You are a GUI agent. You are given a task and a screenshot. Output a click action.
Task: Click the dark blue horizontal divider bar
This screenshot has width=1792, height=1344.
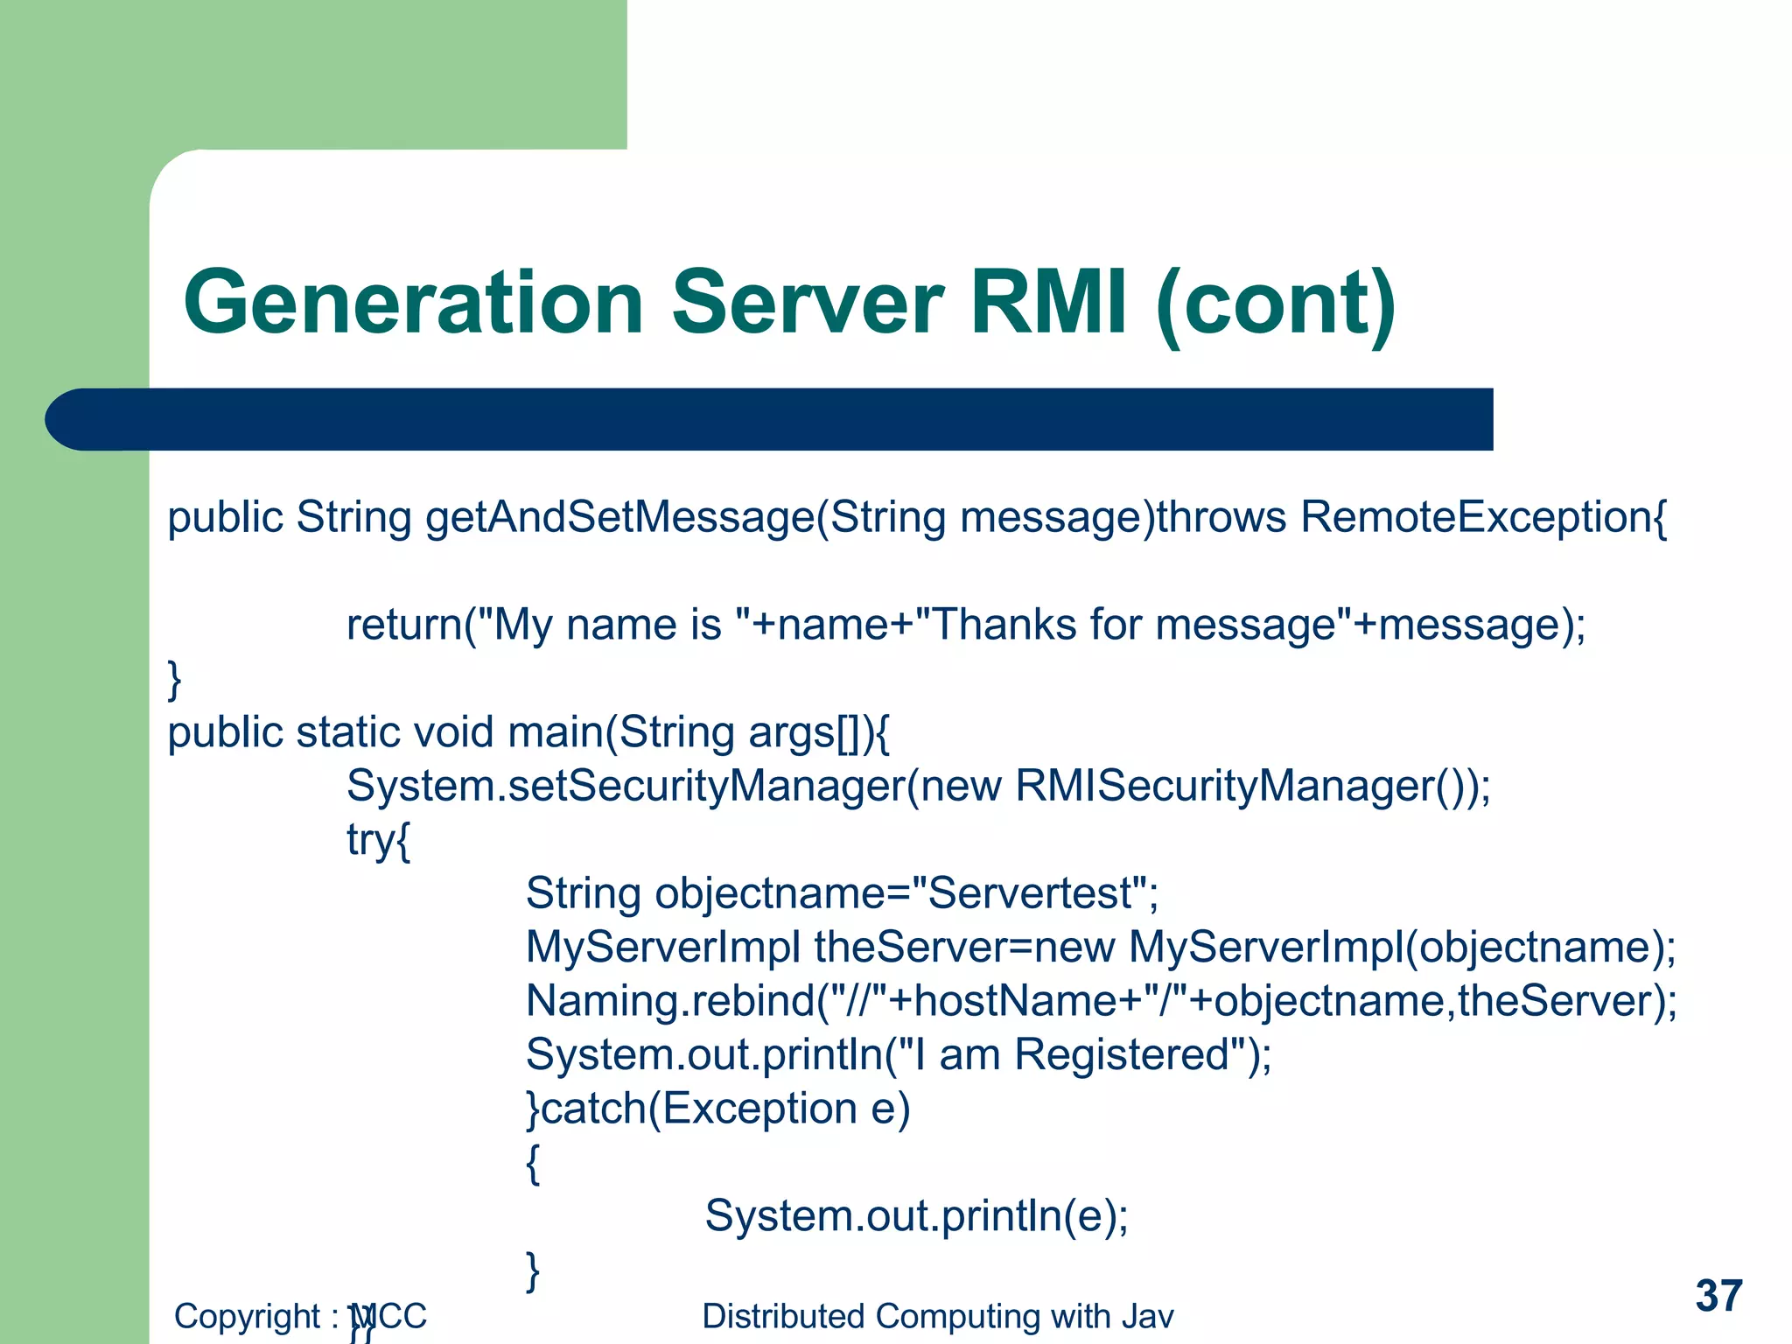768,419
